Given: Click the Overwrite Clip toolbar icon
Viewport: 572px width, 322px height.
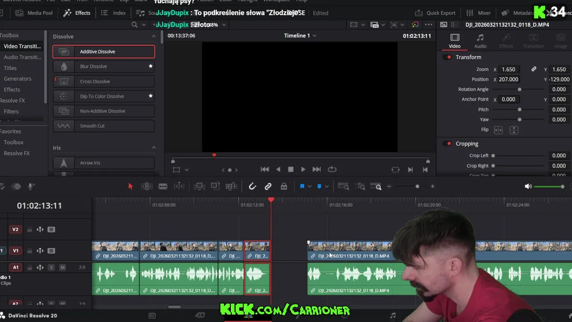Looking at the screenshot, I should point(215,186).
